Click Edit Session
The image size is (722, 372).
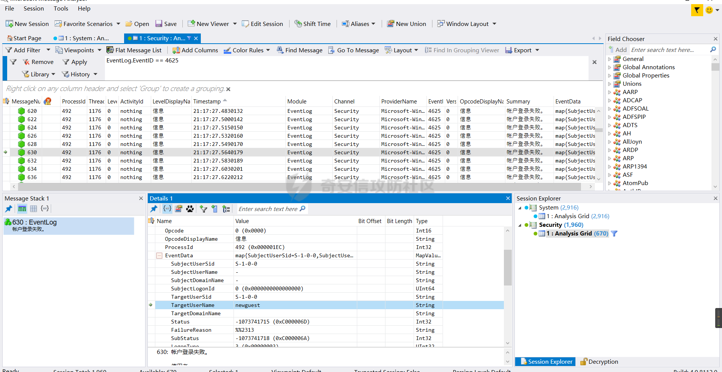[x=262, y=24]
